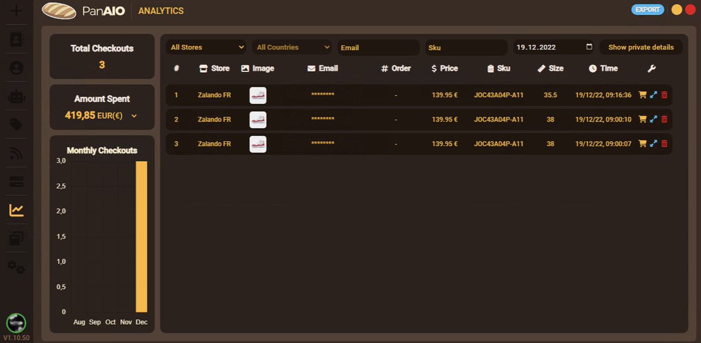Open the stacked windows sidebar icon
701x343 pixels.
[x=16, y=238]
